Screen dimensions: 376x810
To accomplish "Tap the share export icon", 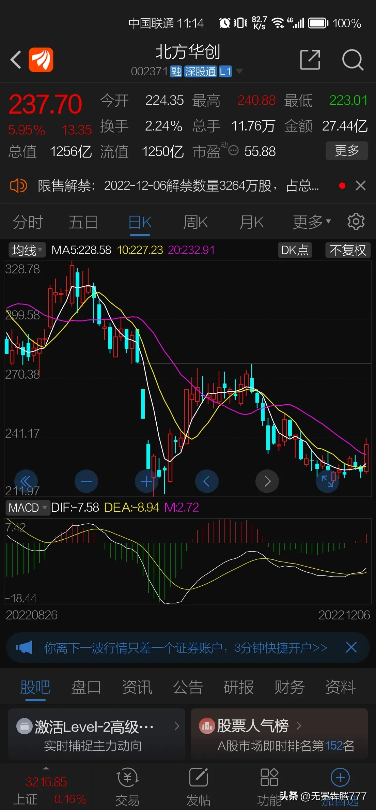I will point(310,60).
